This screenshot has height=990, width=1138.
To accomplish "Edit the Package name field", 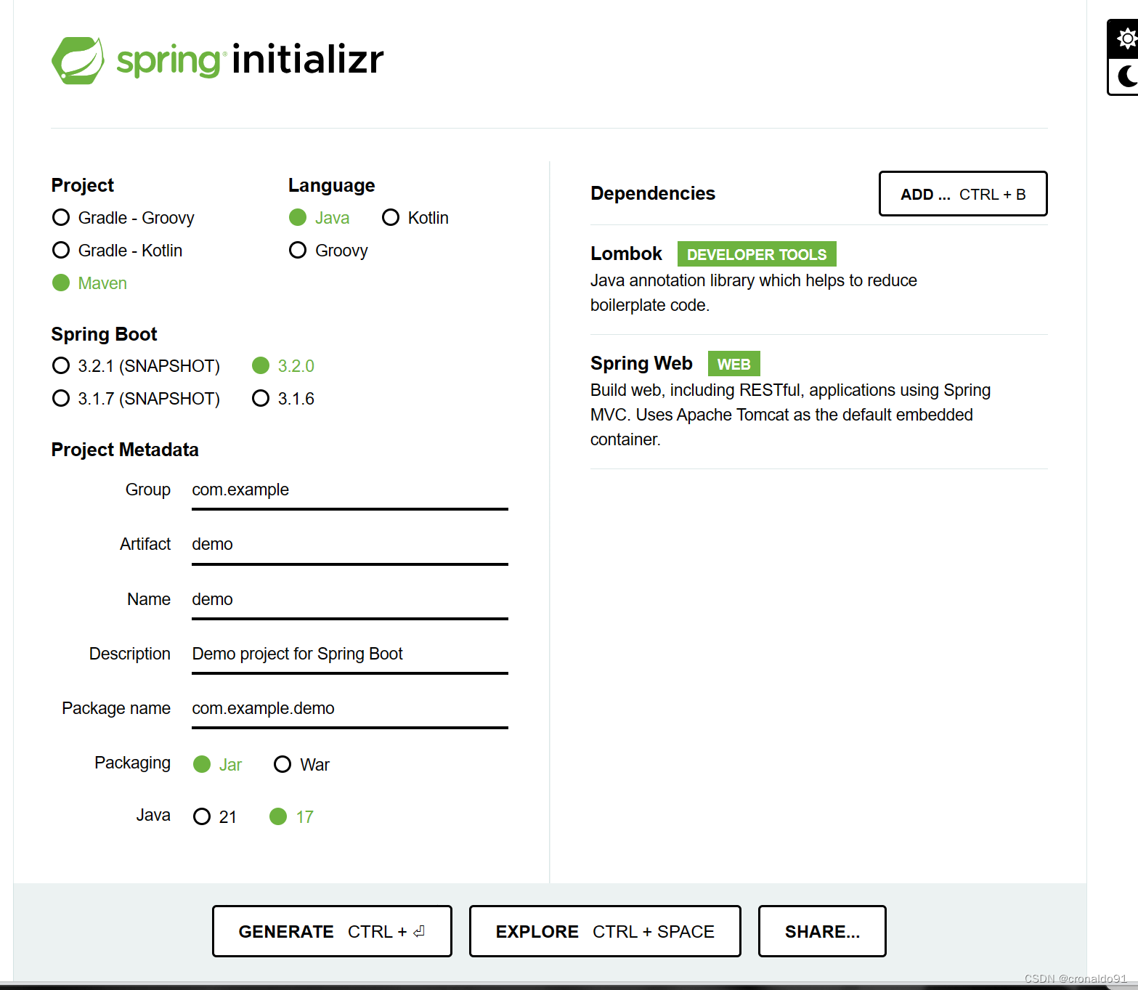I will [350, 709].
